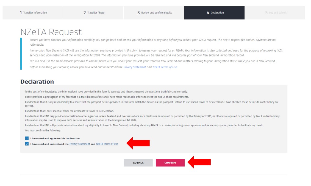Click the NZeTA Request page heading

pyautogui.click(x=51, y=32)
